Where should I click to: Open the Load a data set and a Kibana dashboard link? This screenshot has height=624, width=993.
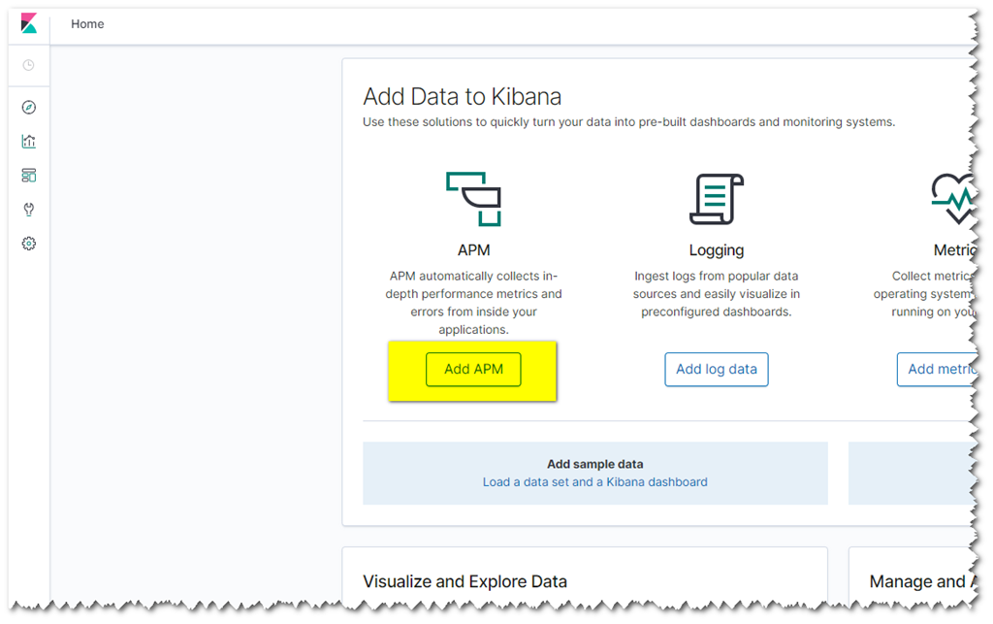(594, 482)
